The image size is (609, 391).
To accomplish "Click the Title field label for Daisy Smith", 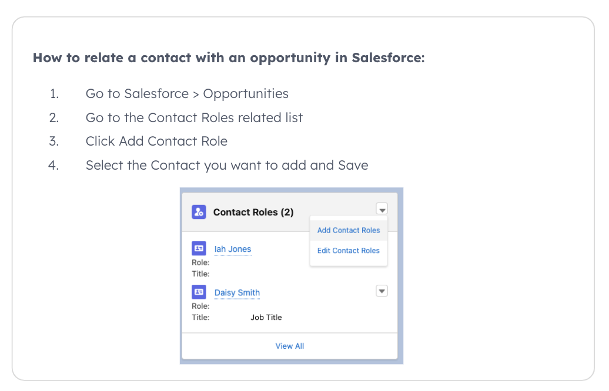I will click(x=200, y=317).
